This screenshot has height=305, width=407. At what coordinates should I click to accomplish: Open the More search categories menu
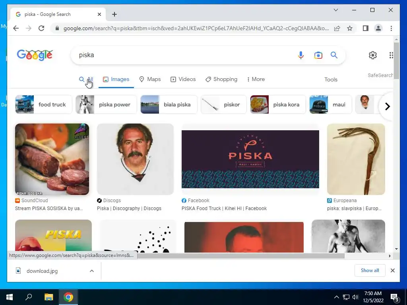(x=256, y=79)
